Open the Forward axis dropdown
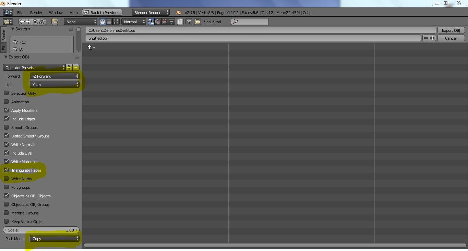This screenshot has height=251, width=468. coord(55,76)
